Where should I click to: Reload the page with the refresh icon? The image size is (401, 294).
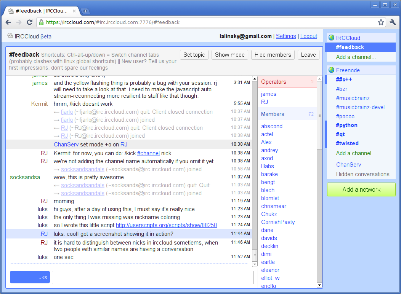pyautogui.click(x=30, y=22)
